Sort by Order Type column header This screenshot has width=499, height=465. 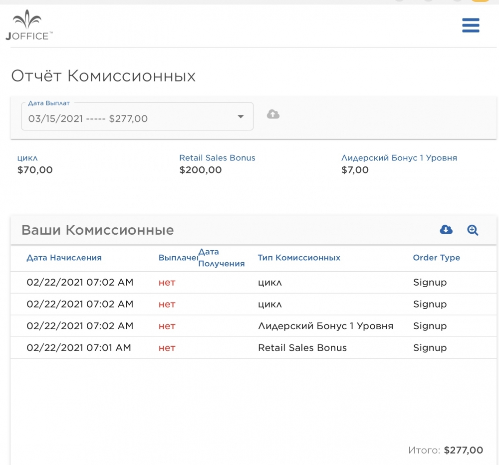pos(436,258)
